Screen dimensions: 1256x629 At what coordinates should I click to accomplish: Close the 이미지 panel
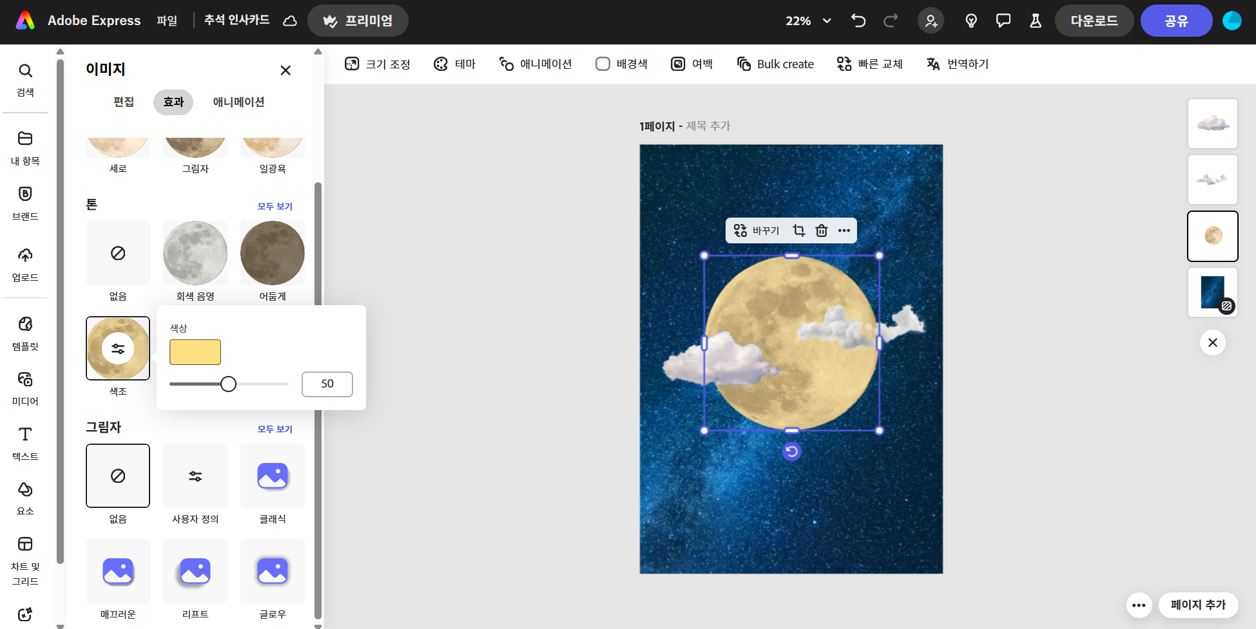coord(285,70)
